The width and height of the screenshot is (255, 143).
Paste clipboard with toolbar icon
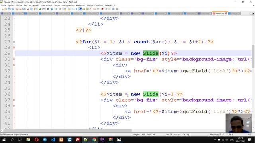pos(35,9)
